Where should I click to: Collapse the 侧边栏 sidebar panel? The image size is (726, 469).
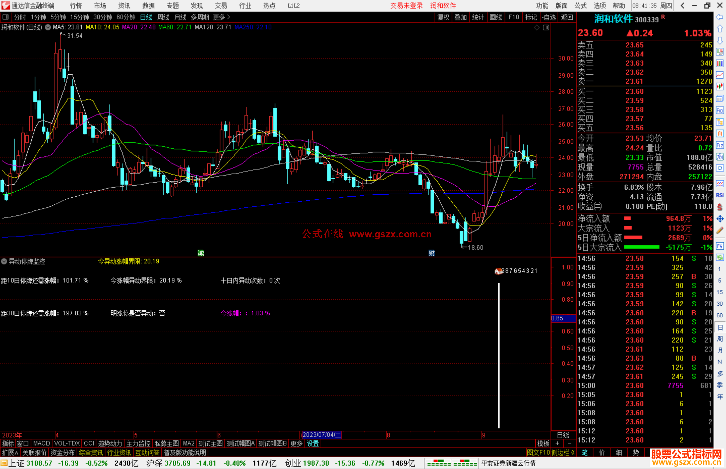tap(563, 453)
